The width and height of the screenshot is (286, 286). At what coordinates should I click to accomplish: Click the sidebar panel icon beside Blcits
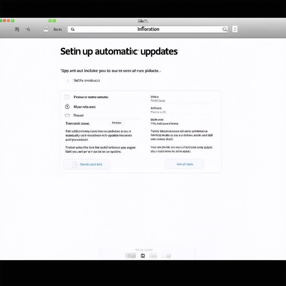(x=46, y=29)
